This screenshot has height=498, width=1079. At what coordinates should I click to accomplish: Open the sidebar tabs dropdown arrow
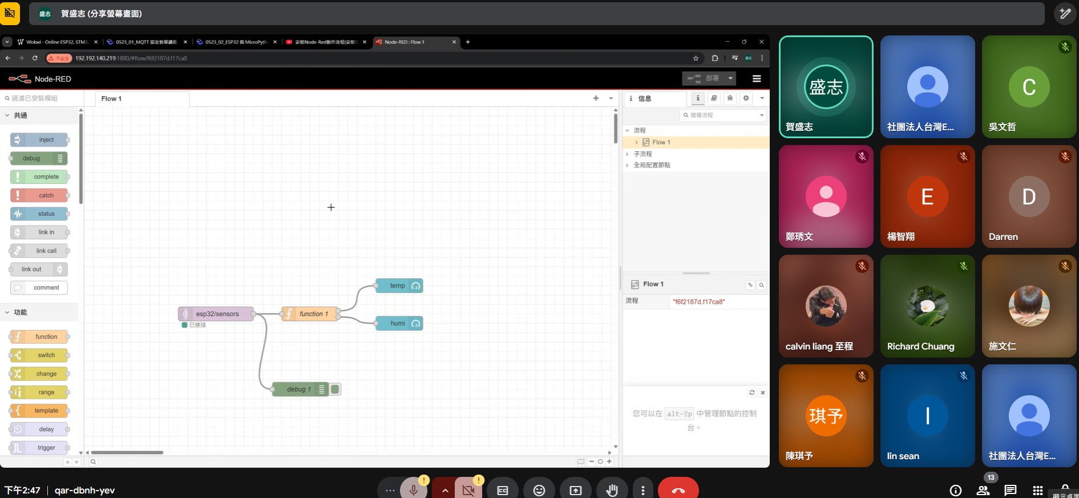762,98
